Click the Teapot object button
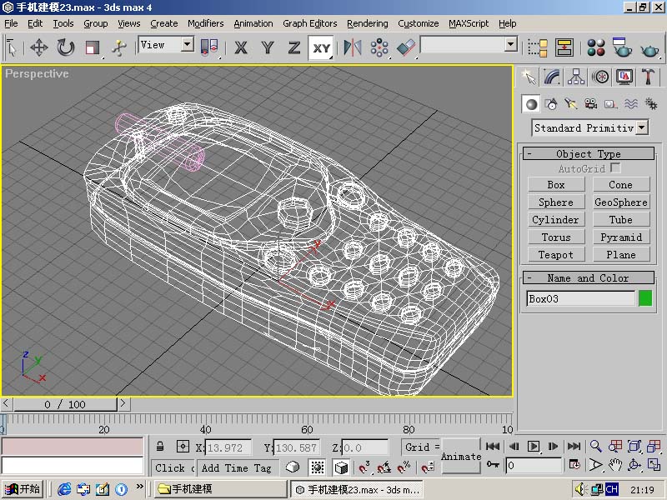 click(x=556, y=254)
